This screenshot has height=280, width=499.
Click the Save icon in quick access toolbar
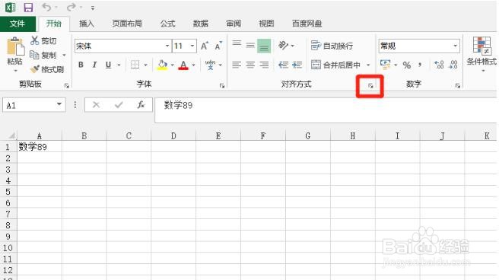point(28,7)
